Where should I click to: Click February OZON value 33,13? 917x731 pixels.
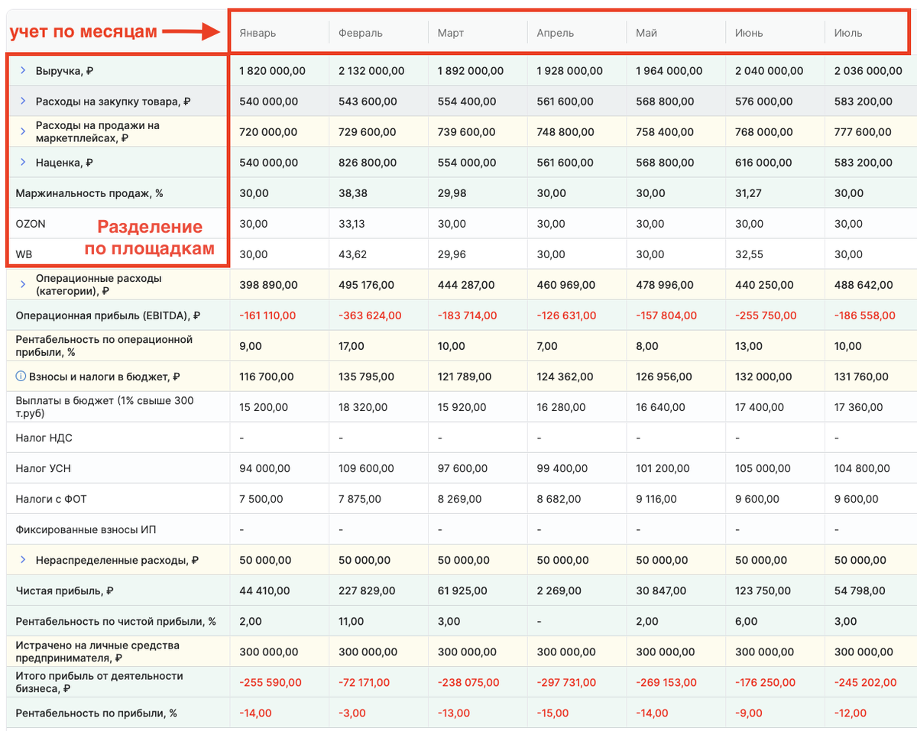pyautogui.click(x=352, y=224)
